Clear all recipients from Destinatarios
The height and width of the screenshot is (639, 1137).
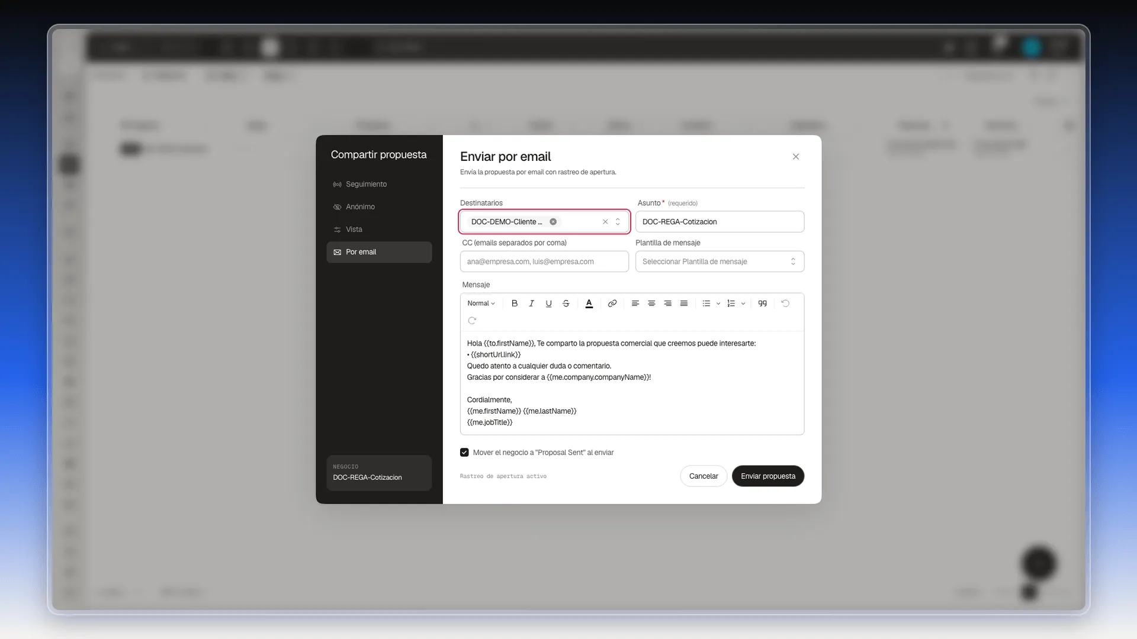coord(605,222)
